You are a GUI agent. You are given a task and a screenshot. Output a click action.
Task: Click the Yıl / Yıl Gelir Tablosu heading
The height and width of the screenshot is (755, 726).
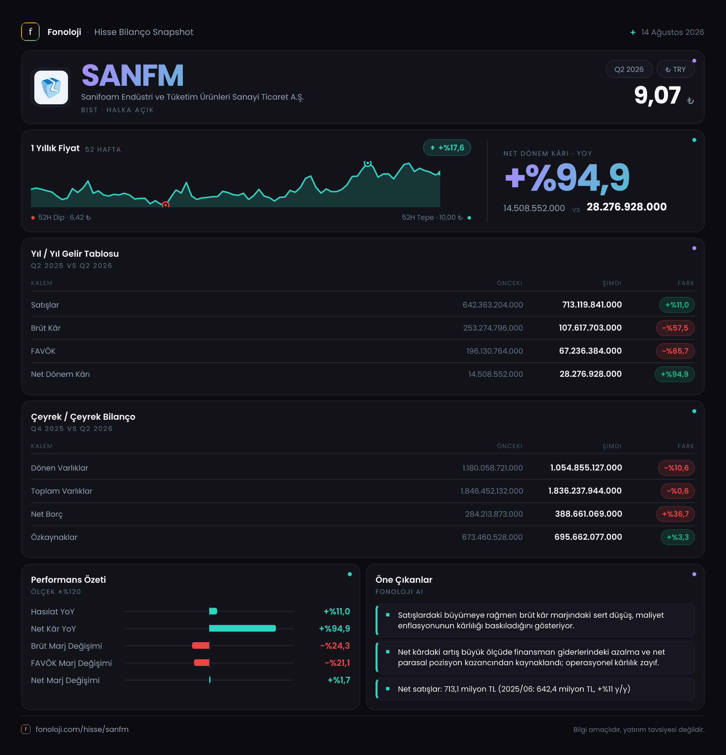tap(75, 253)
